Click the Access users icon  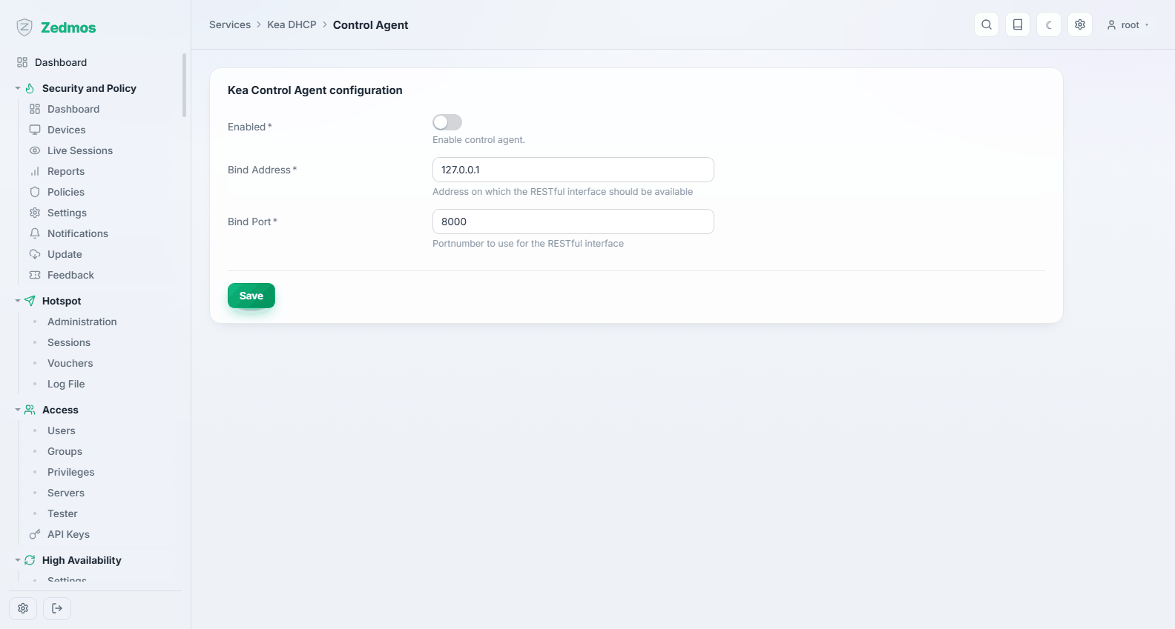[x=30, y=410]
